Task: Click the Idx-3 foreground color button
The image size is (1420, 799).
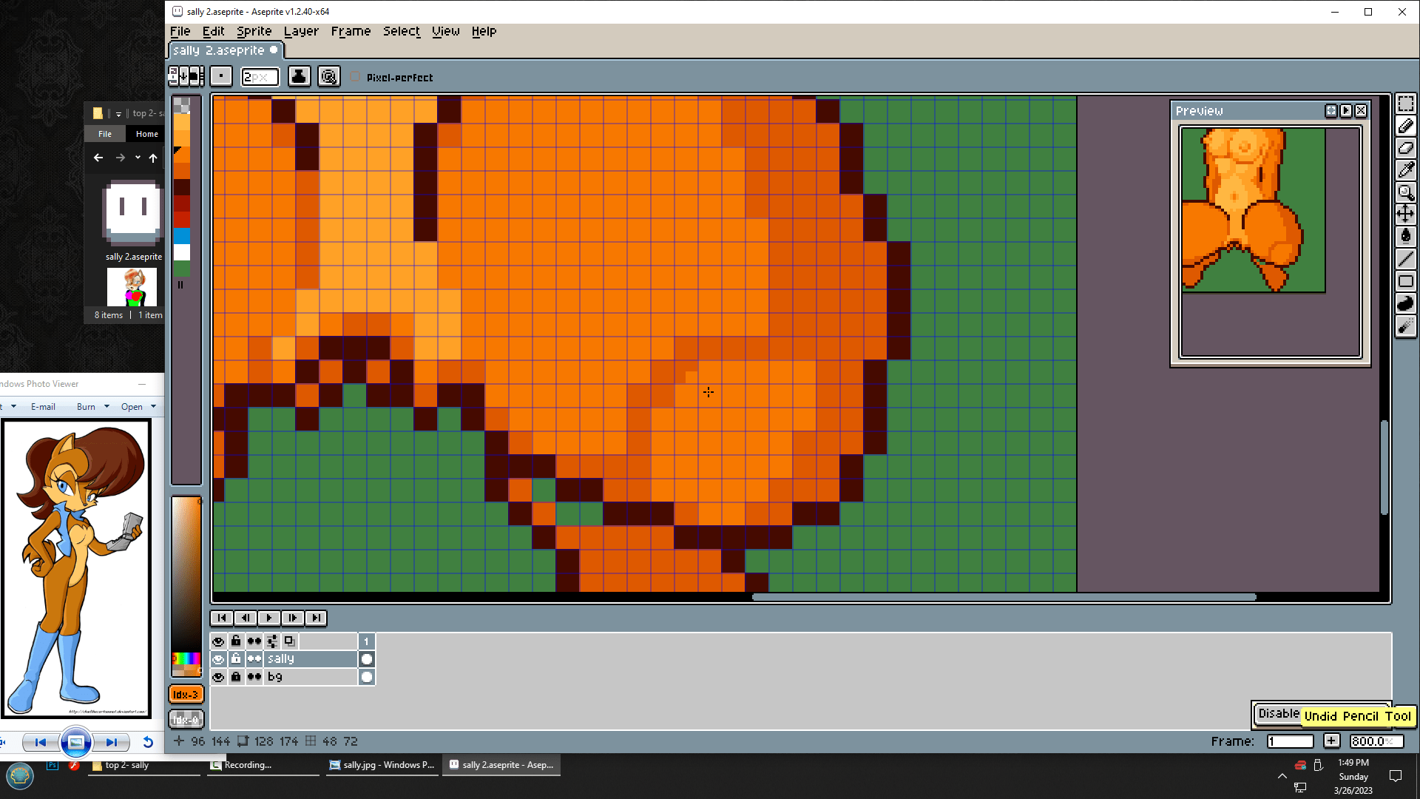Action: pos(186,695)
